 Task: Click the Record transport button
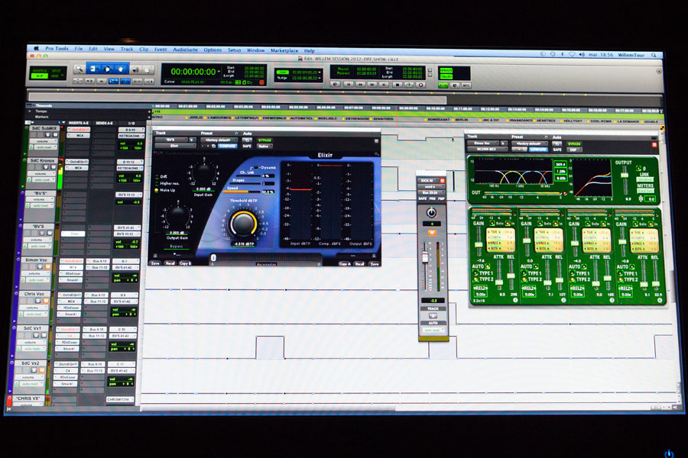420,85
